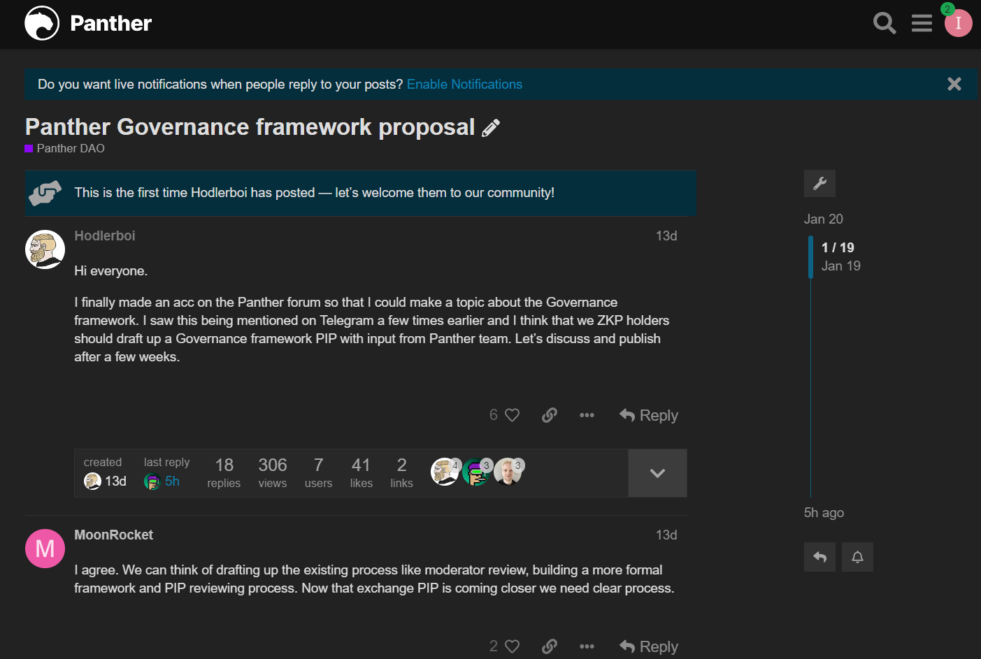Show more actions on Hodlerboi's post
The width and height of the screenshot is (981, 659).
tap(587, 415)
